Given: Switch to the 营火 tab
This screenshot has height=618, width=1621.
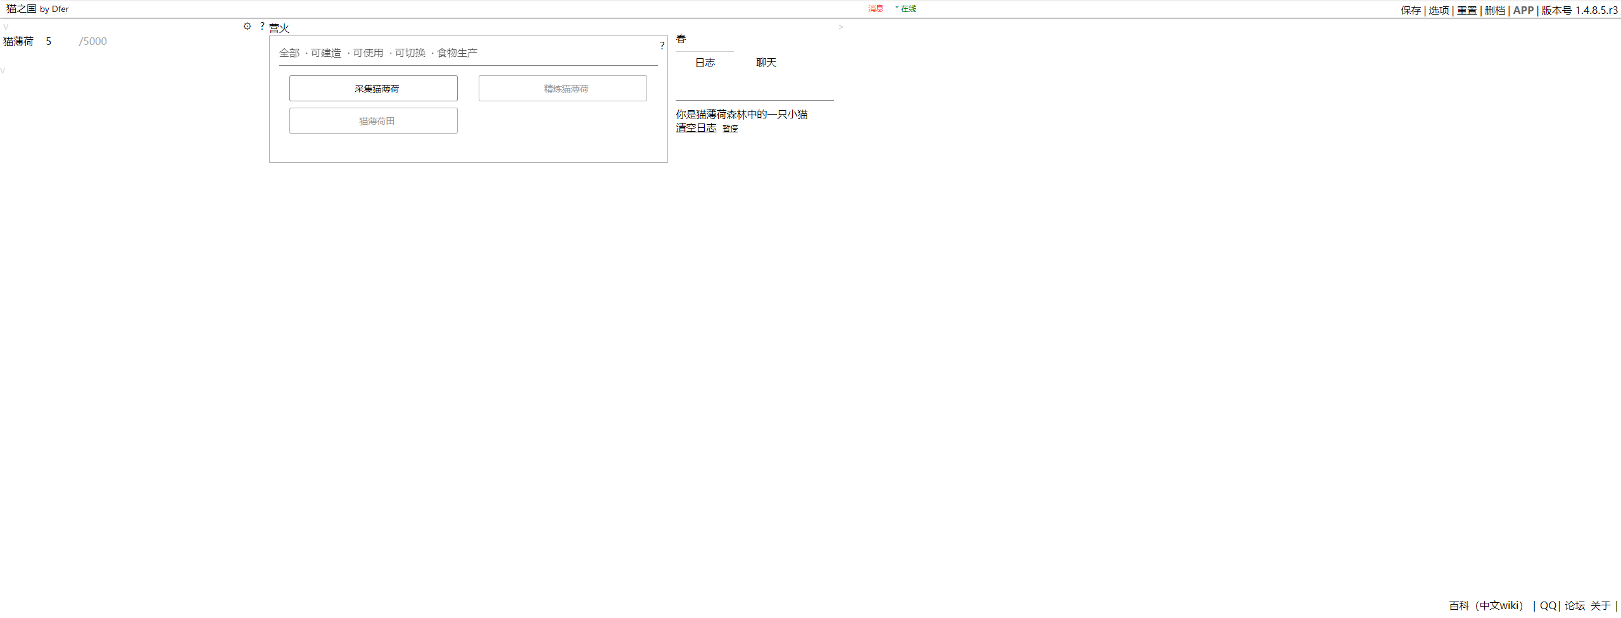Looking at the screenshot, I should coord(279,28).
